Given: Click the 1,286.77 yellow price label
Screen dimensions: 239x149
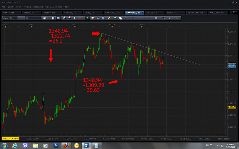Looking at the screenshot, I should (x=232, y=107).
